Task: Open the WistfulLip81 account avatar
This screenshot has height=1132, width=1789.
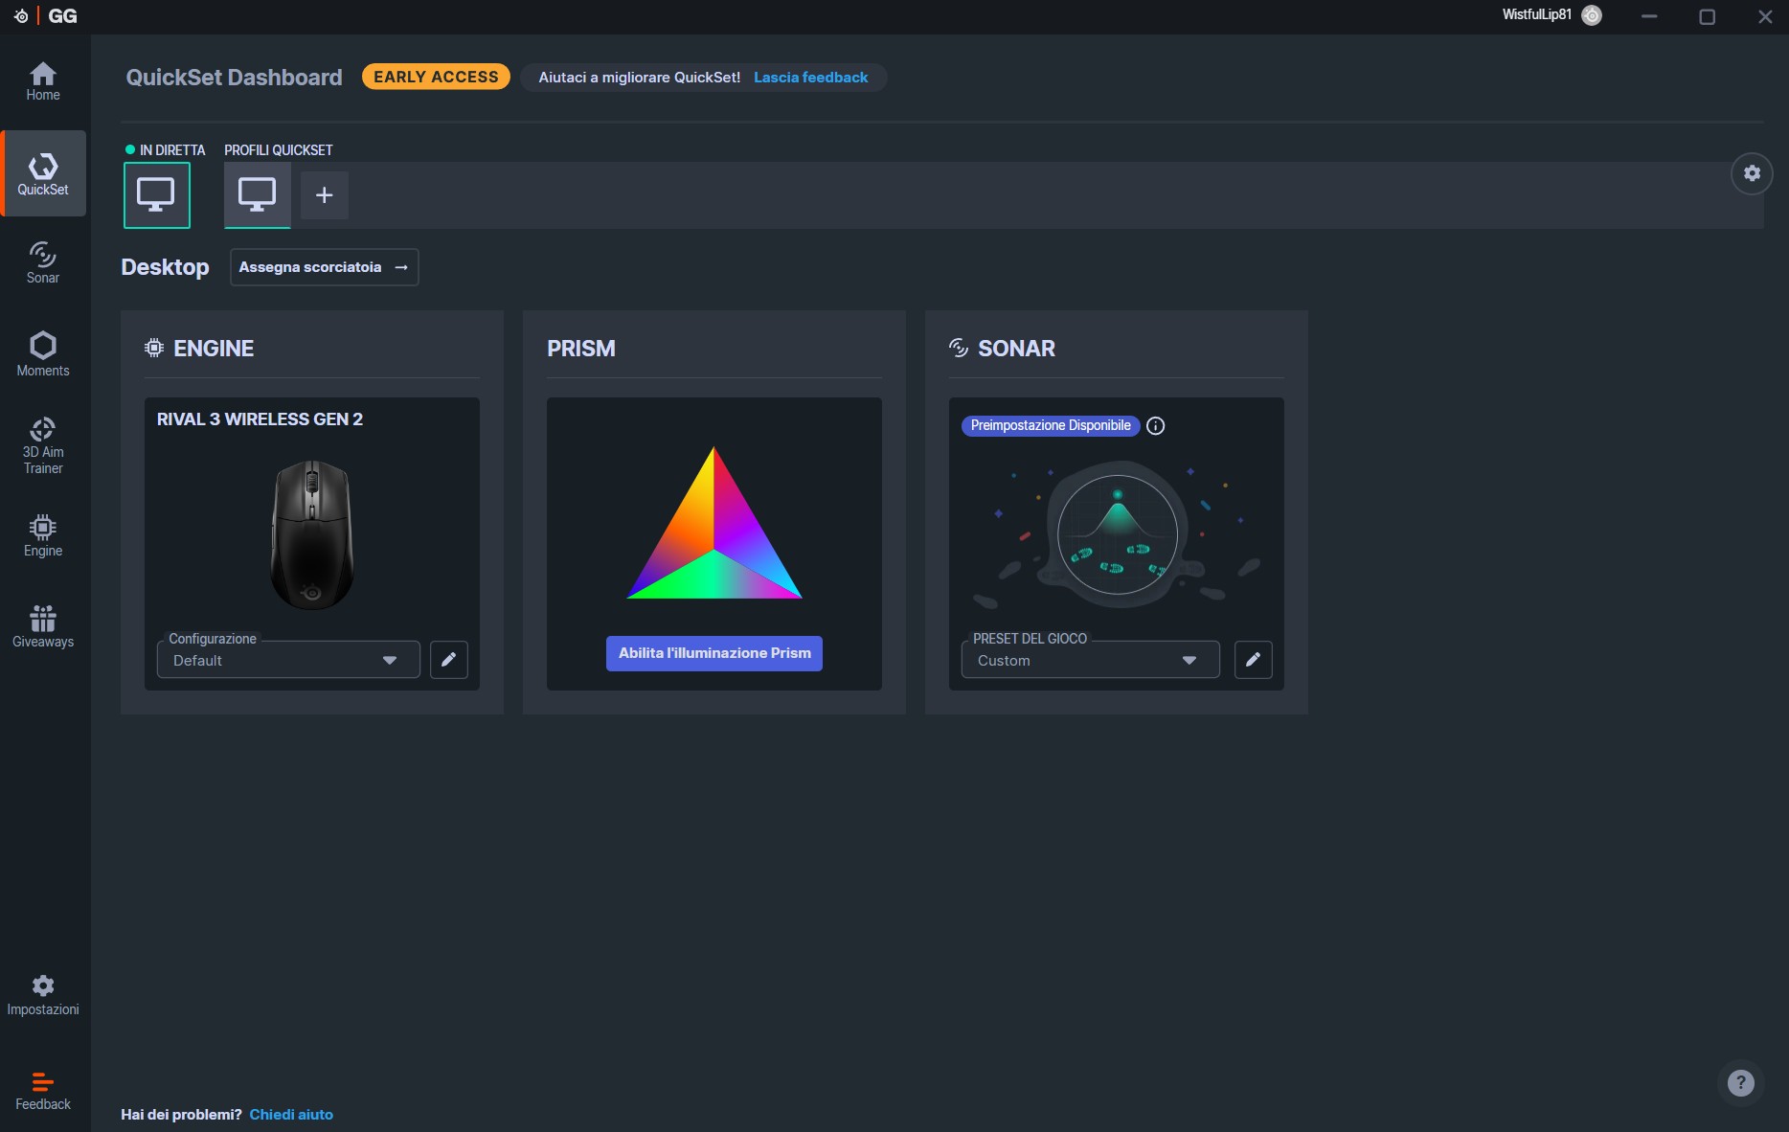Action: 1592,15
